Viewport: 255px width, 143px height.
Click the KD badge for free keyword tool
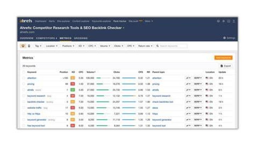coord(73,126)
